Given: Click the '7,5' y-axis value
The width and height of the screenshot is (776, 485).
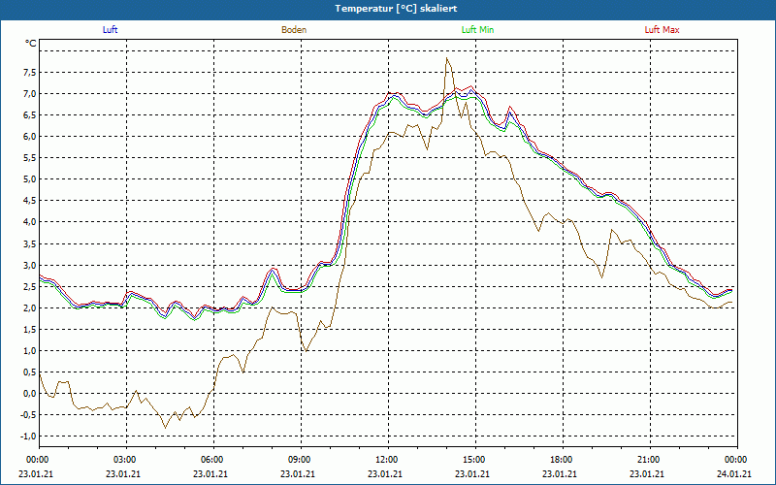Looking at the screenshot, I should click(x=29, y=73).
